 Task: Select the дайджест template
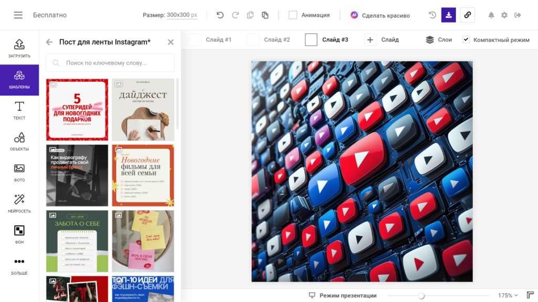tap(143, 110)
